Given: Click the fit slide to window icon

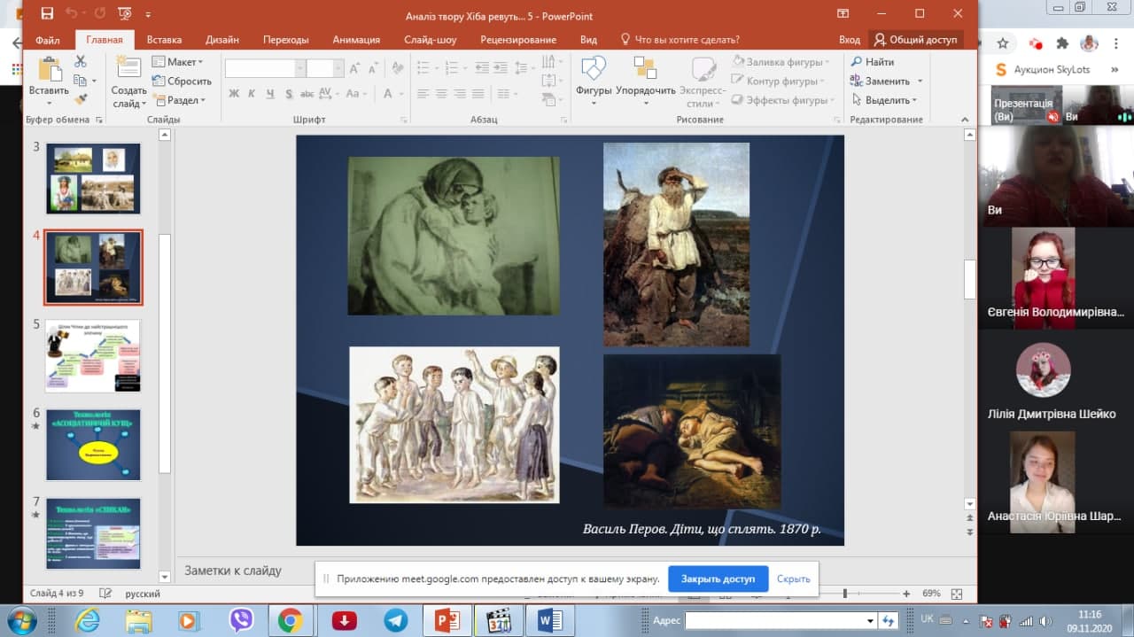Looking at the screenshot, I should tap(957, 594).
